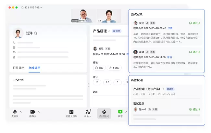Viewport: 211px width, 133px height.
Task: Select 通过 as the interview conclusion
Action: click(x=99, y=68)
